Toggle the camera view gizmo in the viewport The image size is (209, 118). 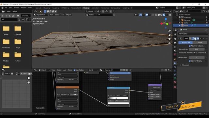(x=169, y=39)
